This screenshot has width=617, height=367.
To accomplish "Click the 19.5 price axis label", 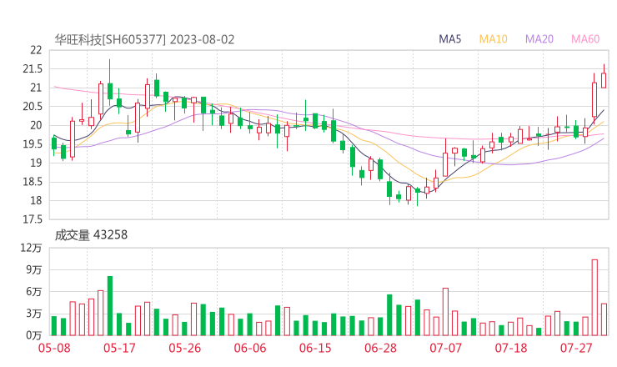I will coord(33,144).
